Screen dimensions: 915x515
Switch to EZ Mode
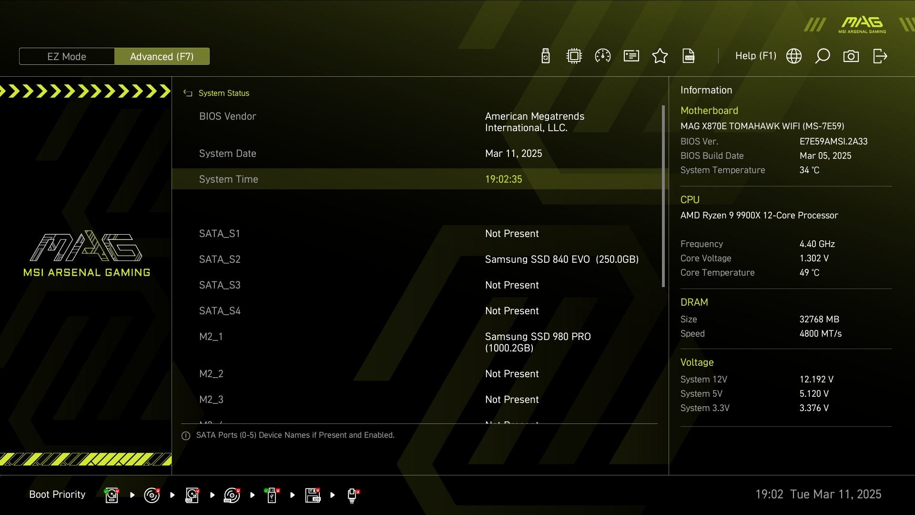coord(67,56)
